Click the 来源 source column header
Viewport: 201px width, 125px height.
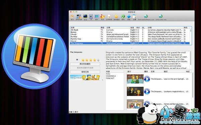click(115, 72)
